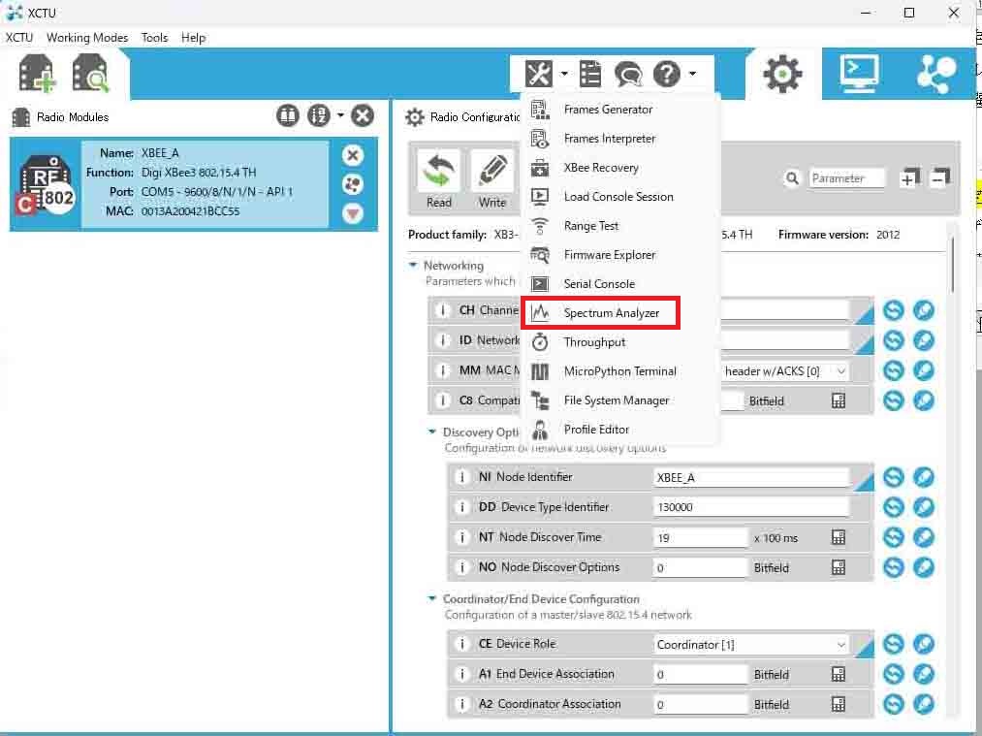Read radio settings from module
The image size is (982, 736).
(x=439, y=179)
